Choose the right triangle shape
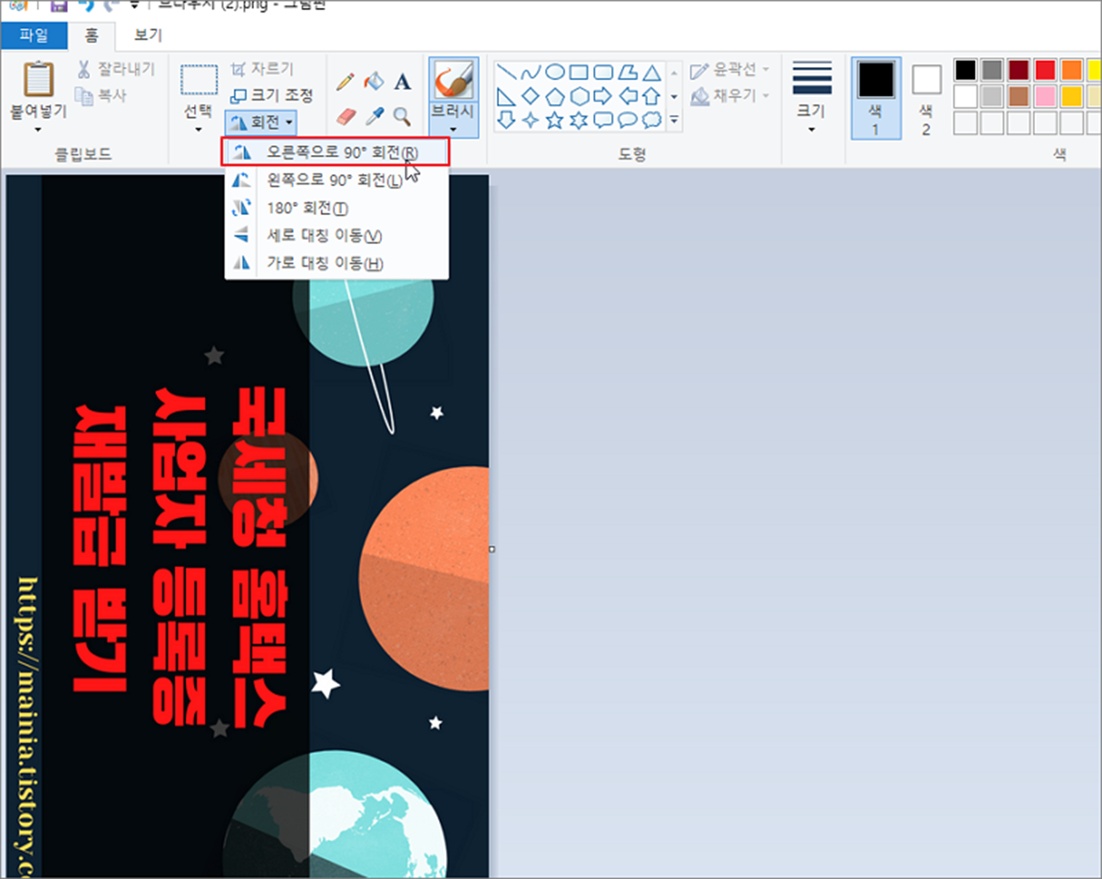Image resolution: width=1102 pixels, height=879 pixels. tap(506, 96)
